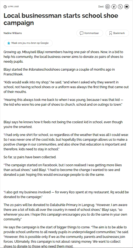Click the paragraph starting 'Blayi says he knows'
Screen dimensions: 133x248
[63, 125]
